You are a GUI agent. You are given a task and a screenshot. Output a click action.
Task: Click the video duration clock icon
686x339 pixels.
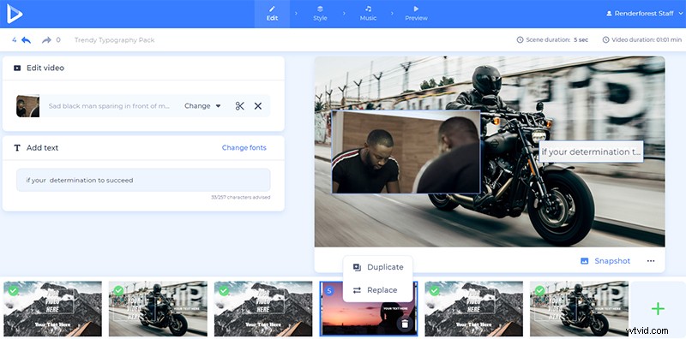[x=605, y=39]
